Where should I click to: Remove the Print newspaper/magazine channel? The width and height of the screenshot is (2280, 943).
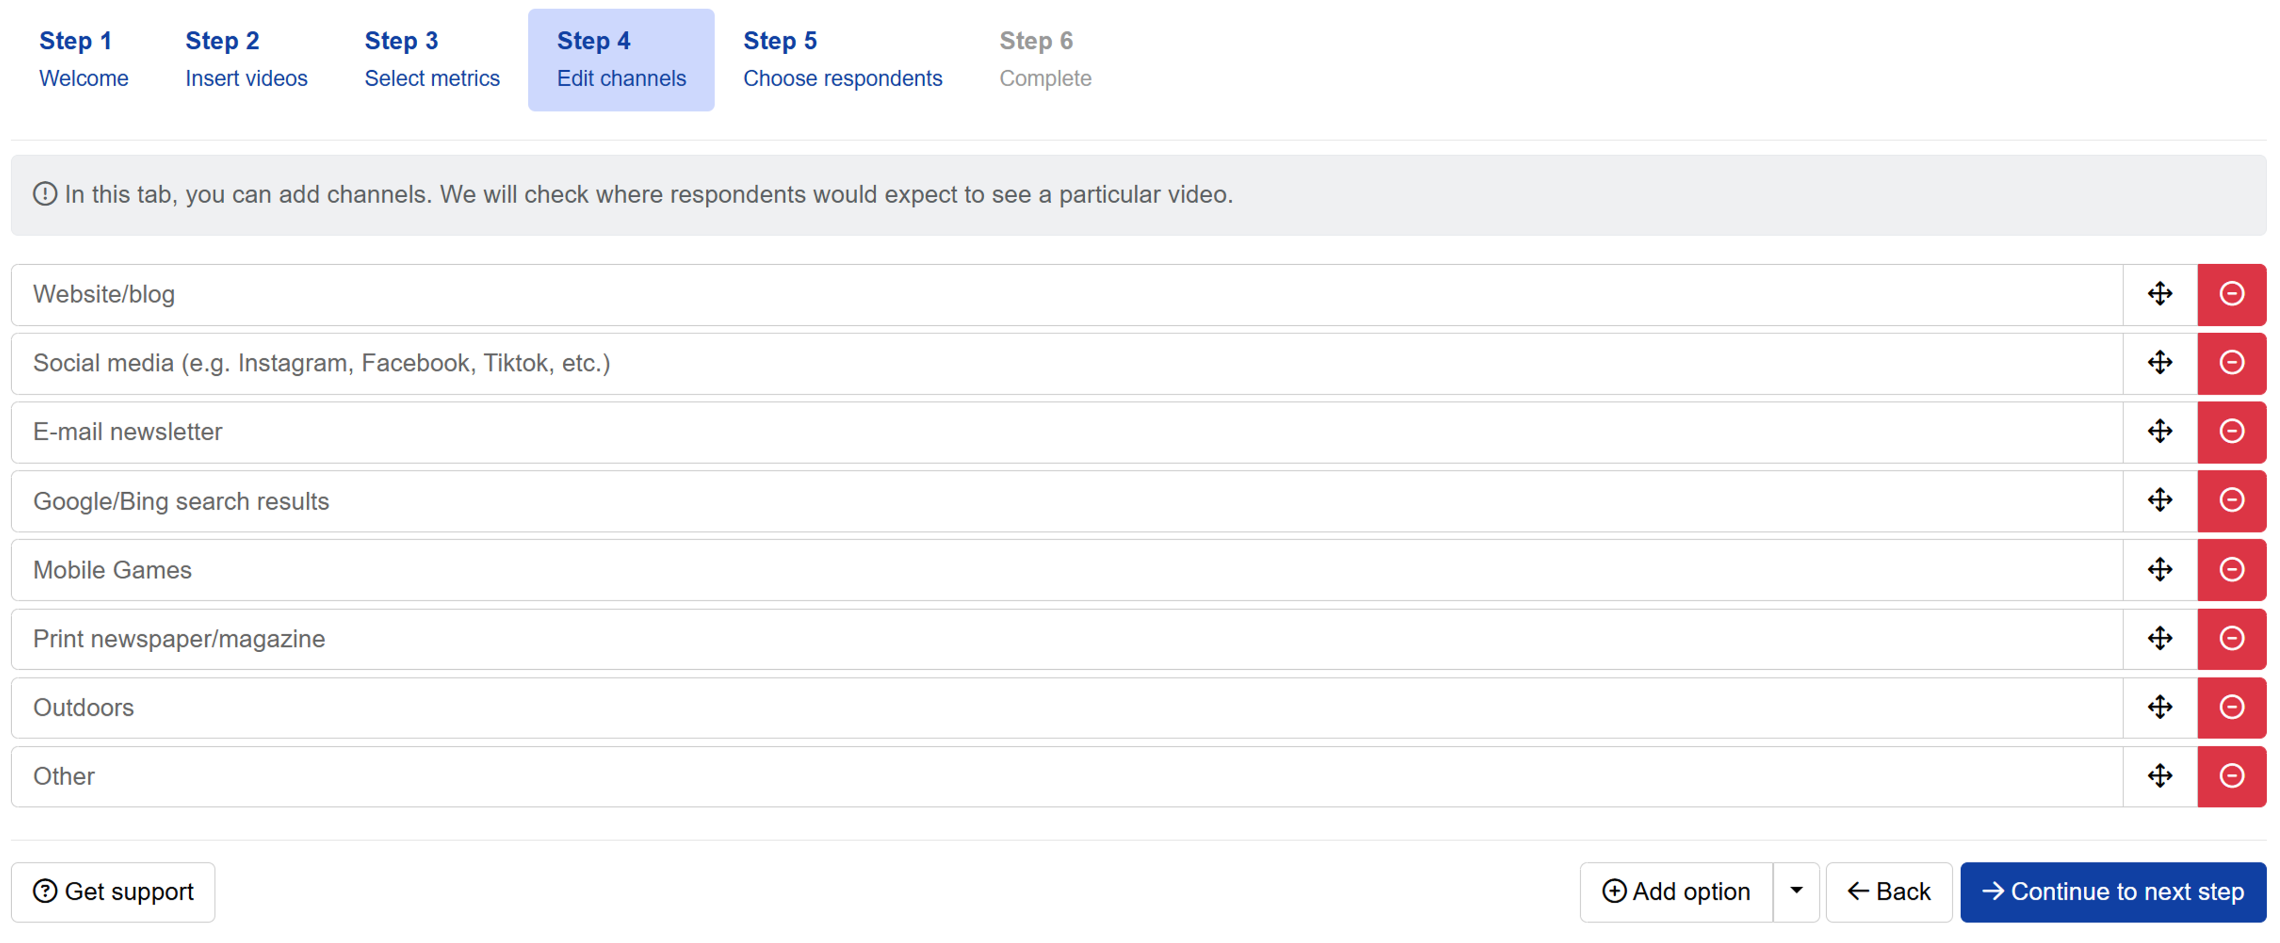(x=2231, y=638)
